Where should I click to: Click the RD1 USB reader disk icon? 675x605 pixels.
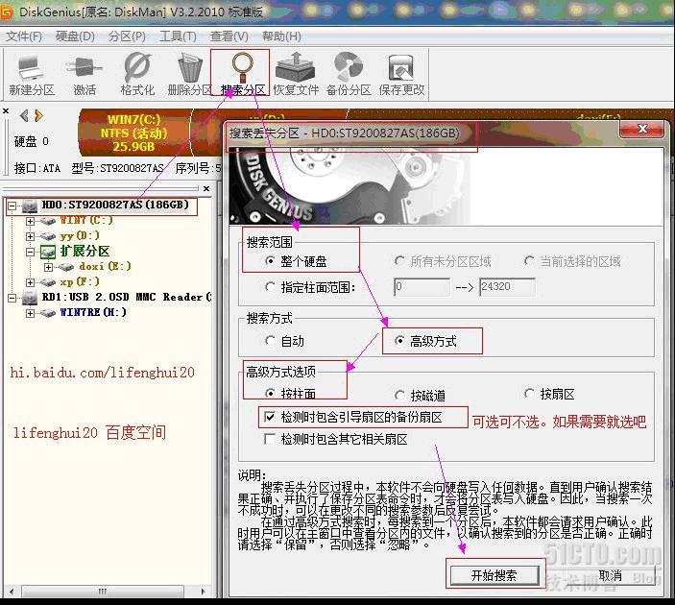[x=30, y=297]
